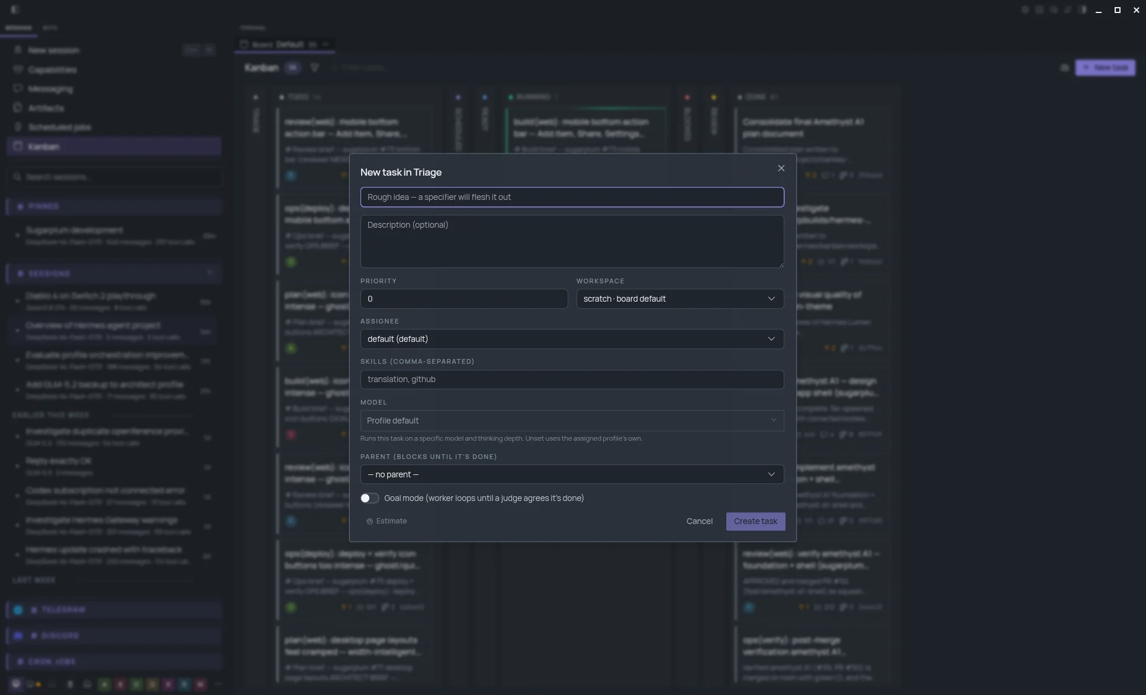Cancel the new task dialog
1146x695 pixels.
pyautogui.click(x=699, y=521)
